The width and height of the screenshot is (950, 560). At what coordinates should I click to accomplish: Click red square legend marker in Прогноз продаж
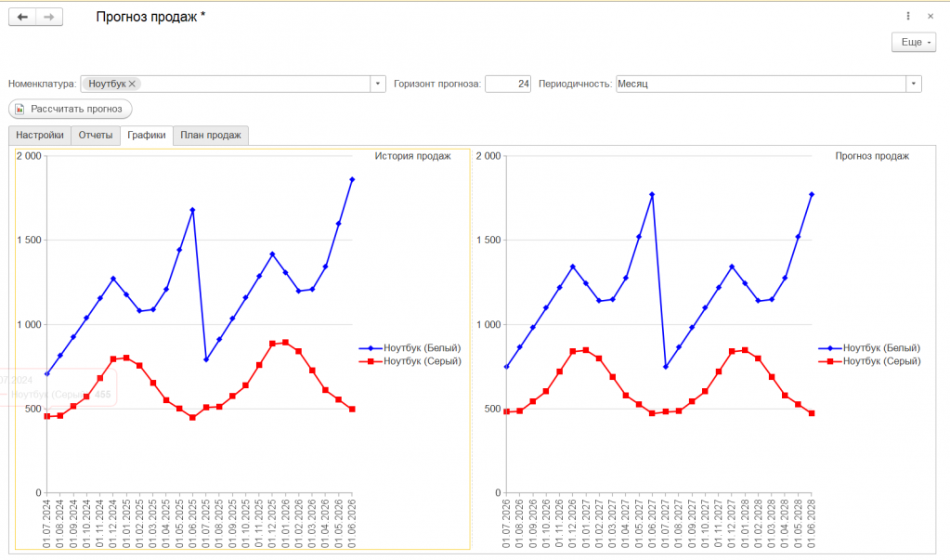(x=830, y=361)
